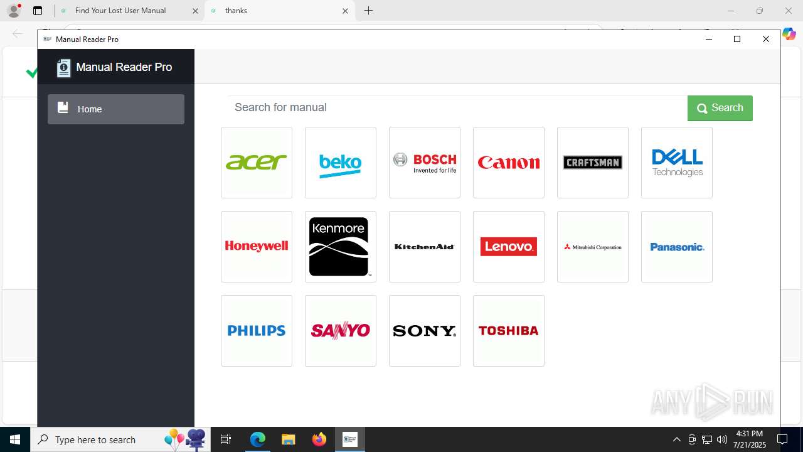Open Copilot icon in browser
This screenshot has height=452, width=803.
[789, 35]
